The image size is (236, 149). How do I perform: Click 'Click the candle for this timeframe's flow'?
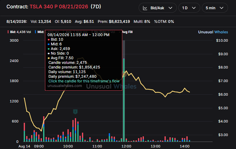point(84,81)
